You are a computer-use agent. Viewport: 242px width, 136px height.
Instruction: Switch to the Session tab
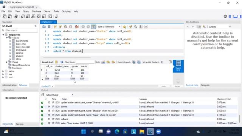pos(20,124)
